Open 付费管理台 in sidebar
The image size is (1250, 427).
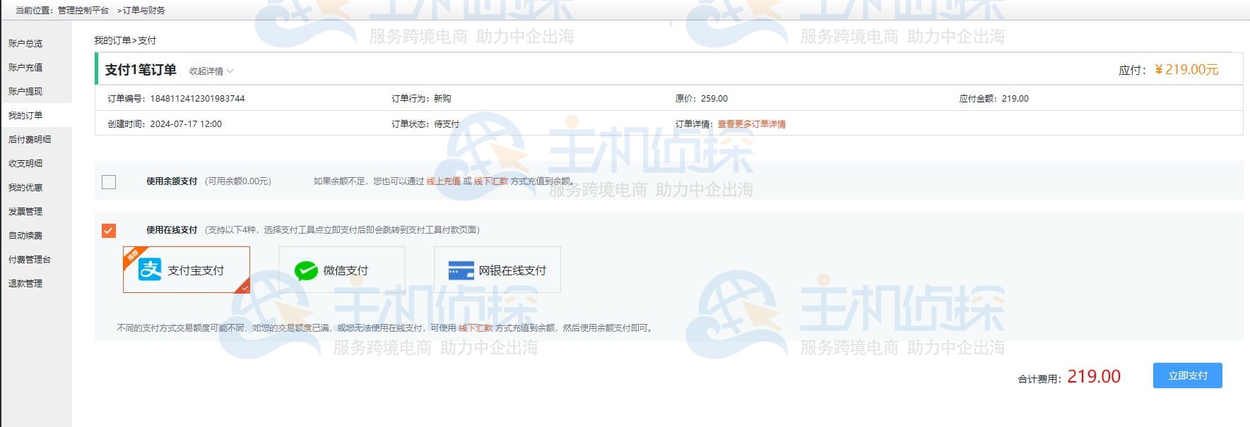[30, 259]
